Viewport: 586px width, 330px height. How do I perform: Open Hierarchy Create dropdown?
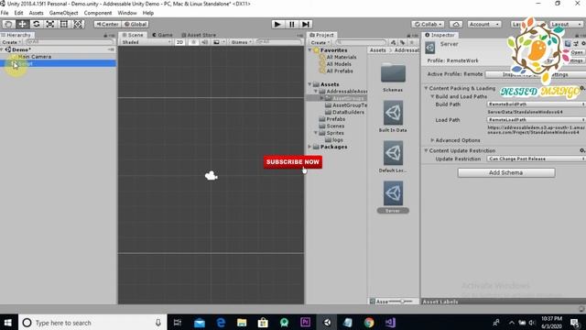tap(11, 42)
